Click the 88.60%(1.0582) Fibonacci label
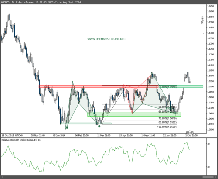 [x=167, y=122]
